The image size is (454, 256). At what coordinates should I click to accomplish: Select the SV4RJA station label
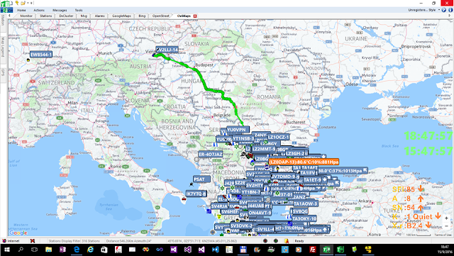point(219,206)
